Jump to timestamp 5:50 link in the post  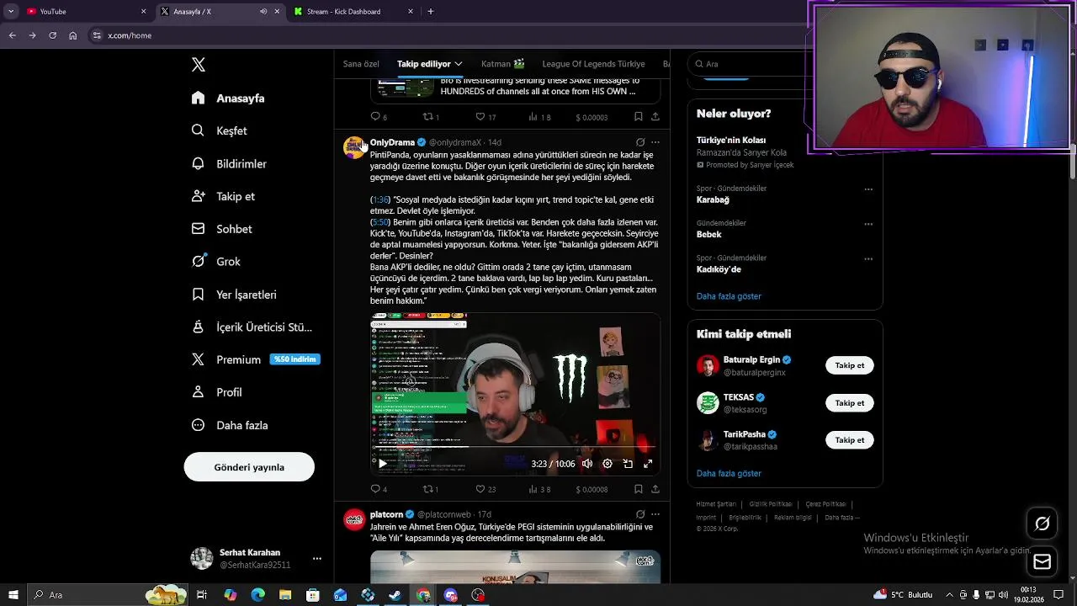coord(381,222)
